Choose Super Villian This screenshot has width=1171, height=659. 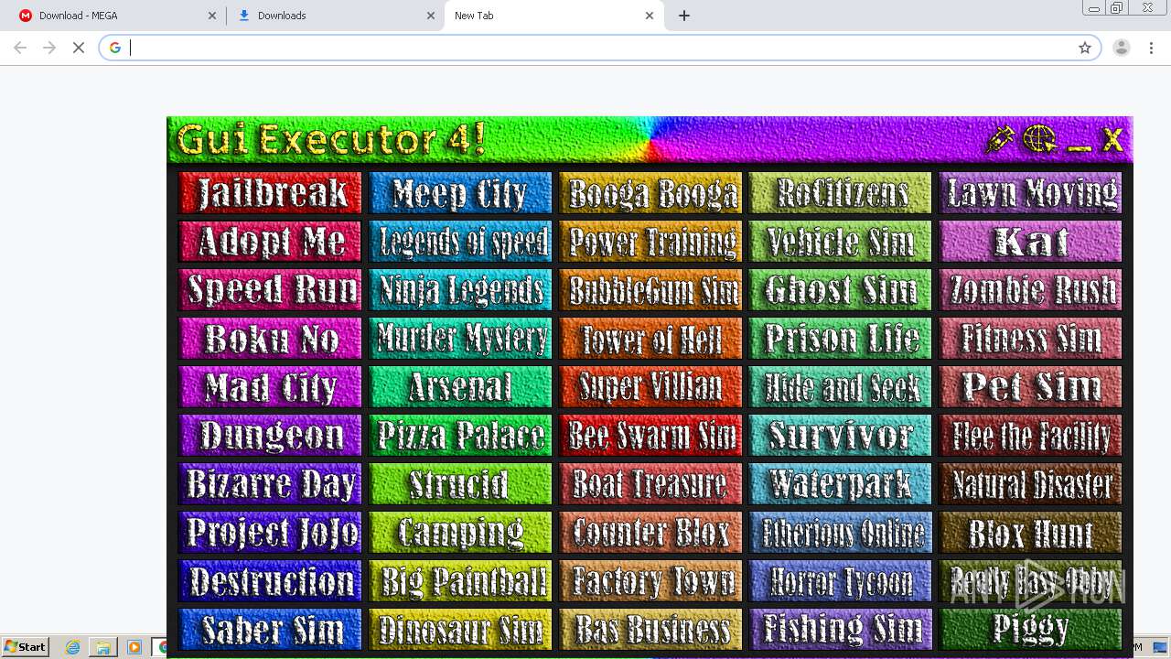coord(651,387)
